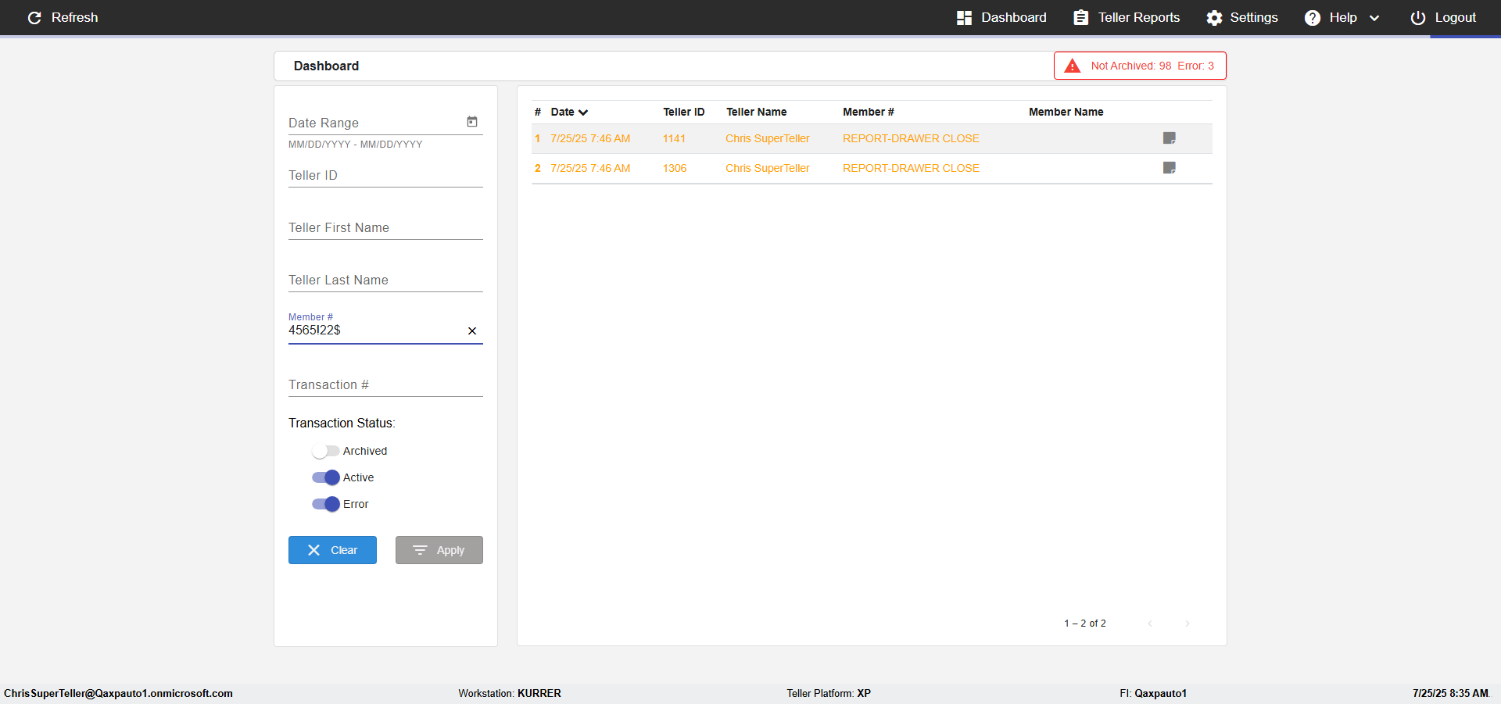The width and height of the screenshot is (1501, 704).
Task: Open the Dashboard menu item
Action: click(1001, 17)
